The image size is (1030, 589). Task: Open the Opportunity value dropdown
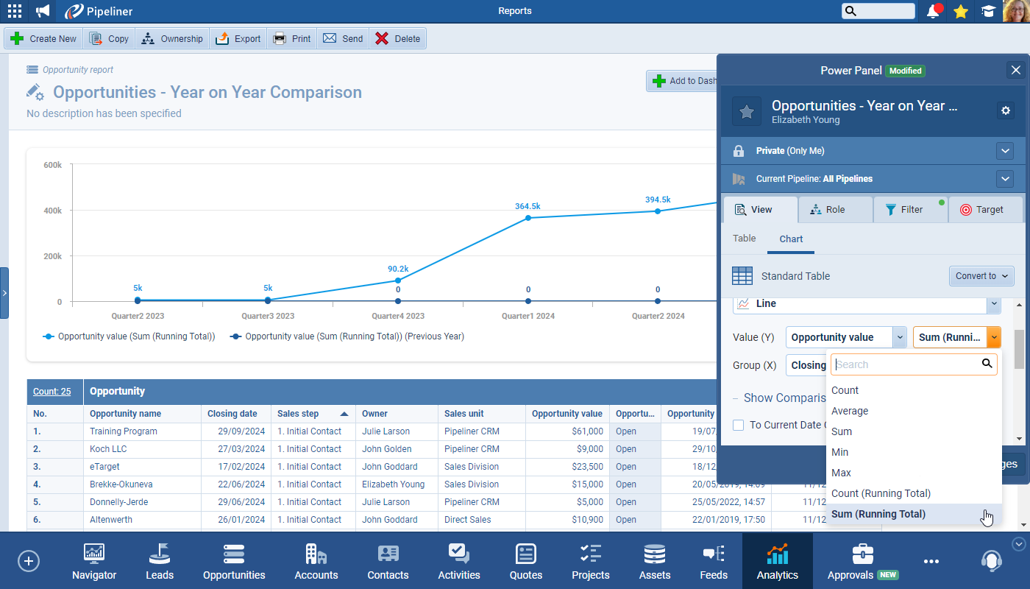click(x=846, y=337)
